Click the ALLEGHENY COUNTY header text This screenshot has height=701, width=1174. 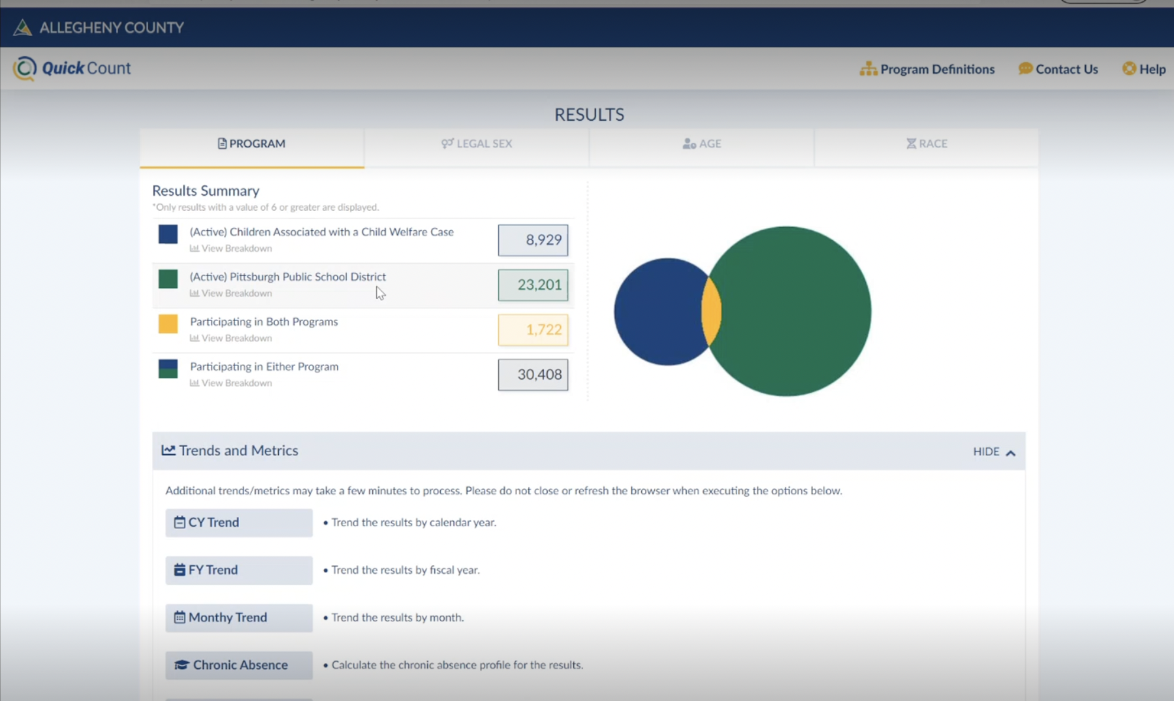[112, 27]
